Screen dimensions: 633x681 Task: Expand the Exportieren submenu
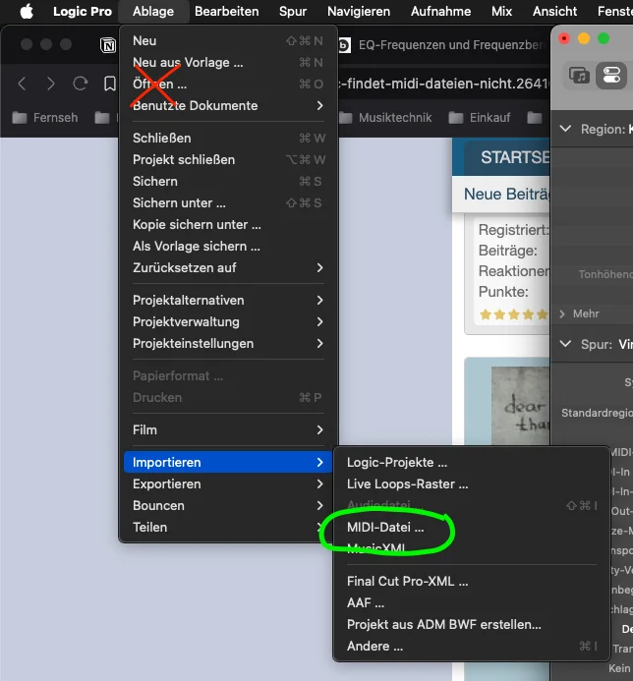coord(228,483)
